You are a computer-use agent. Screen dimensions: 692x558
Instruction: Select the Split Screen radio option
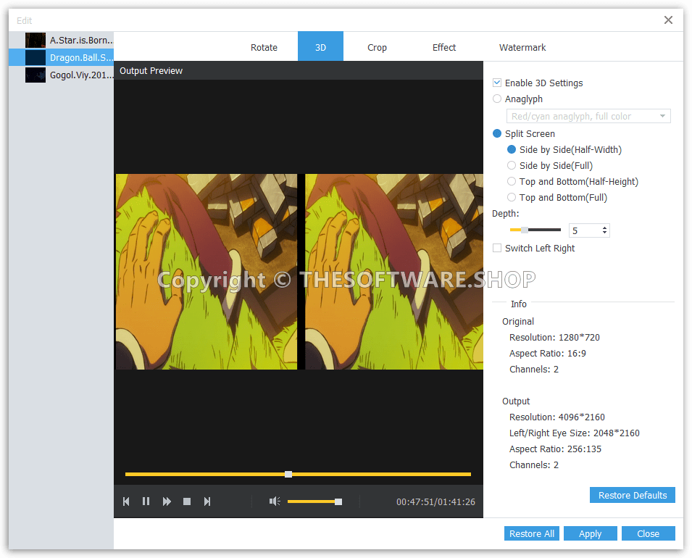(497, 133)
